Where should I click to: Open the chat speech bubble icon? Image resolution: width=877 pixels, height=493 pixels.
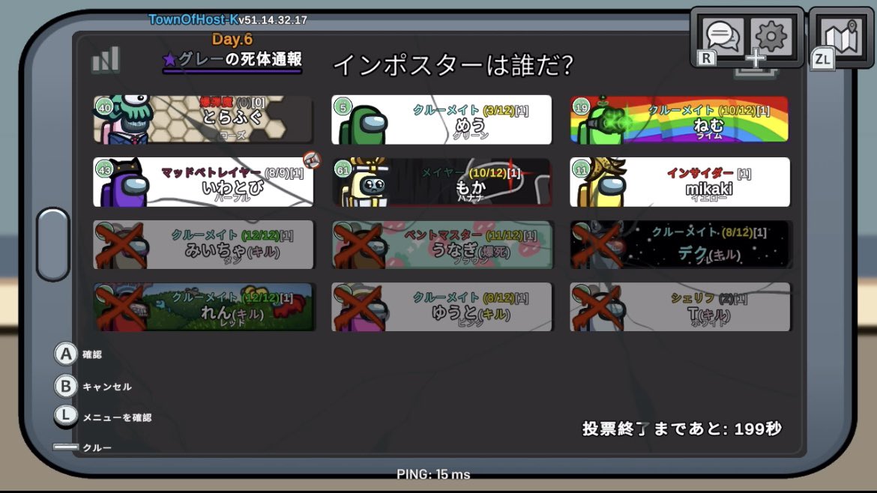coord(722,36)
